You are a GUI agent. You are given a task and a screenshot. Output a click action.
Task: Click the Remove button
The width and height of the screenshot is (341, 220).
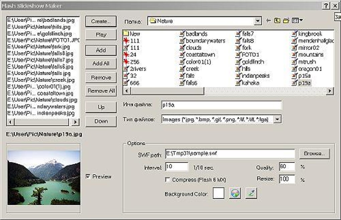click(101, 77)
